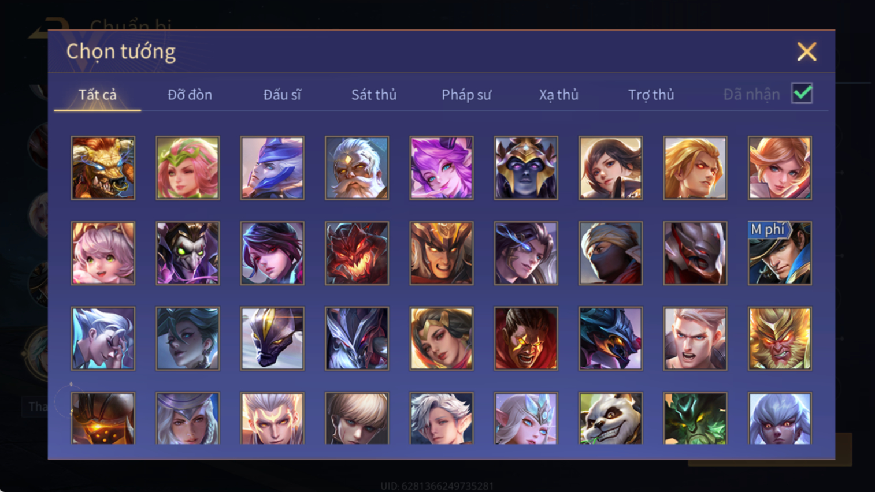Select the plague-doctor masked hero
Image resolution: width=875 pixels, height=492 pixels.
point(188,253)
